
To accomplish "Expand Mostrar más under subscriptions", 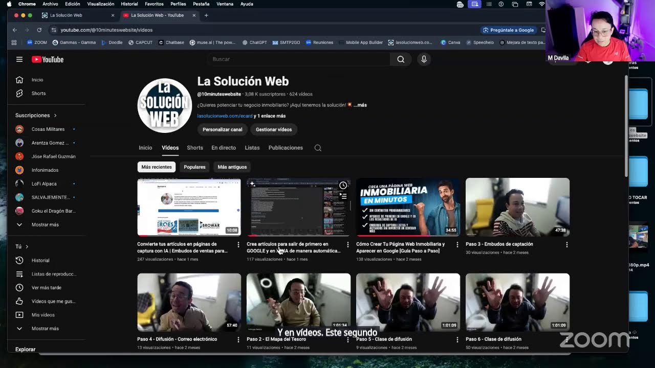I will (x=45, y=224).
